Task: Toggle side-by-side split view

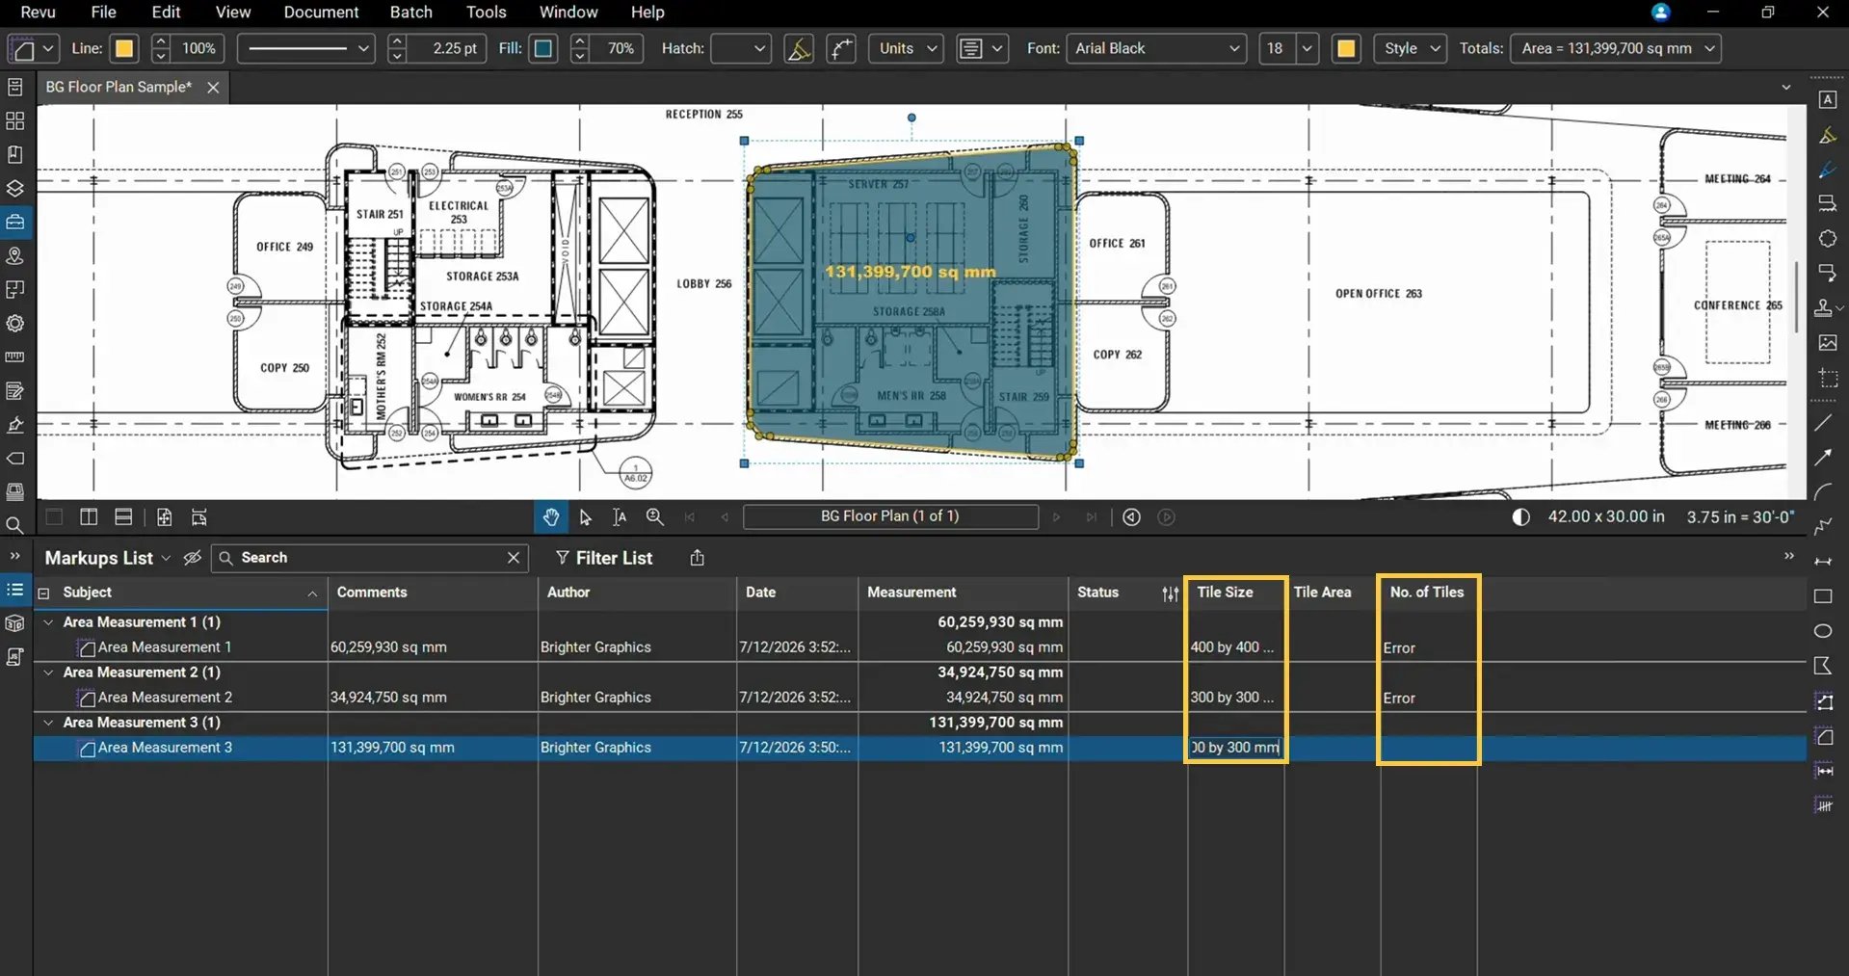Action: point(89,517)
